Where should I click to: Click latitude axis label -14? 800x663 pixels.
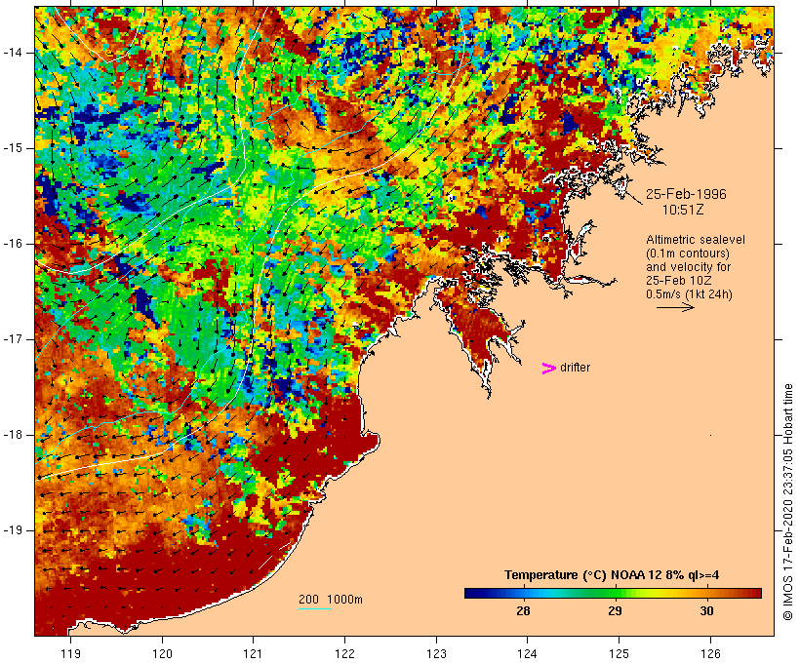13,53
